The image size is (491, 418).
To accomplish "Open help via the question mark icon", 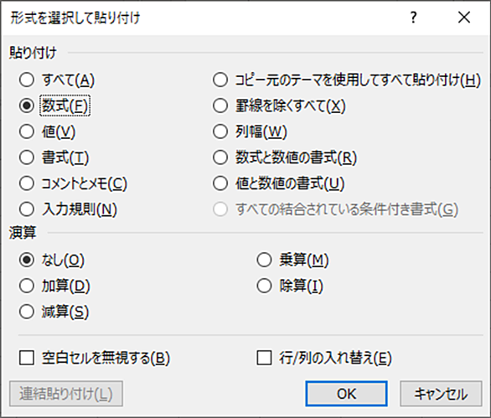I will click(414, 18).
